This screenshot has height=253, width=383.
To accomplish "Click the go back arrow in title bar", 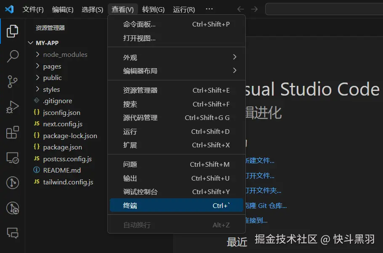I will [x=241, y=9].
